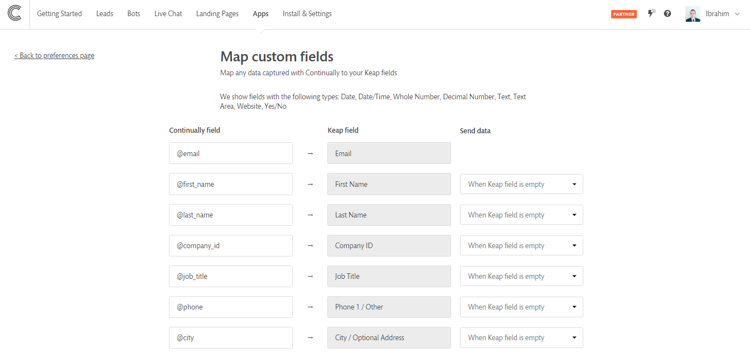
Task: Click the @phone Continually field
Action: (x=231, y=307)
